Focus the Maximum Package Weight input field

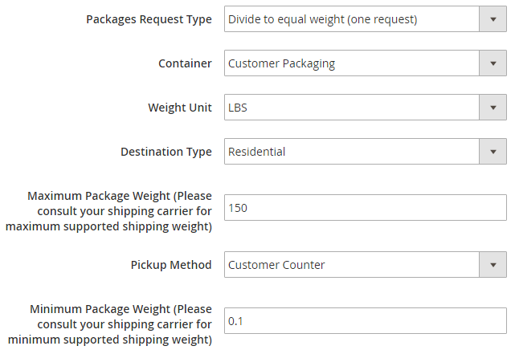coord(365,208)
